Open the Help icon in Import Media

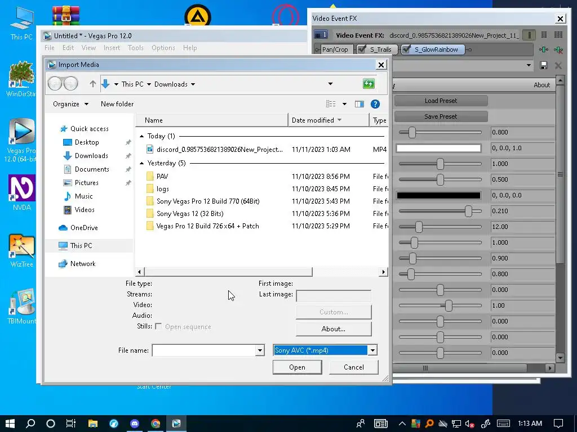point(375,104)
